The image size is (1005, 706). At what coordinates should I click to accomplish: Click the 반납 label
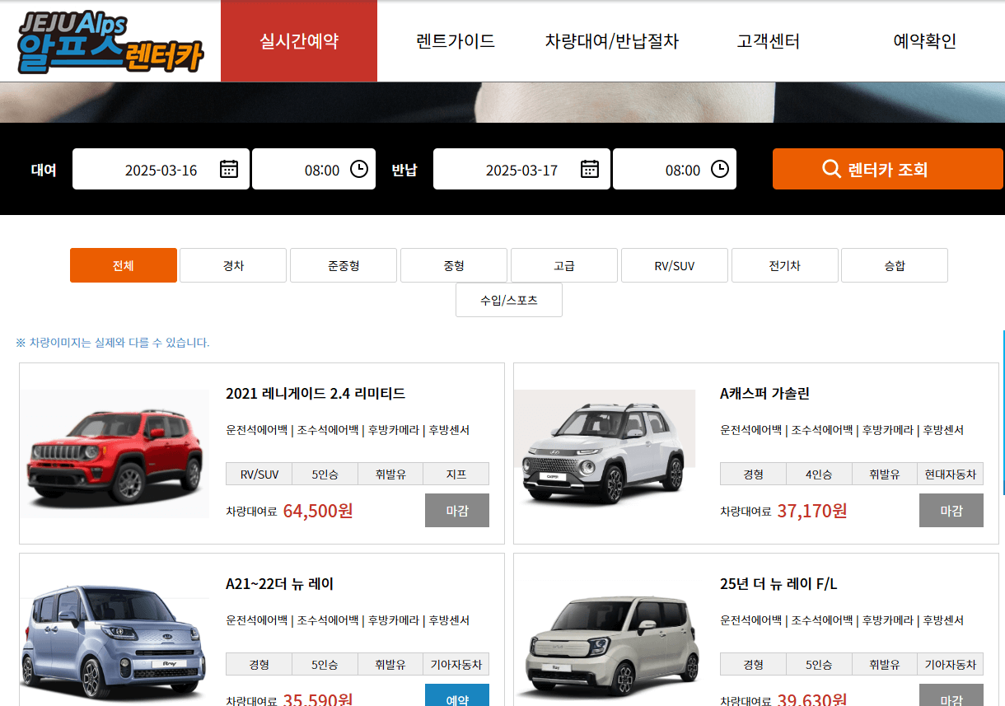click(x=404, y=170)
